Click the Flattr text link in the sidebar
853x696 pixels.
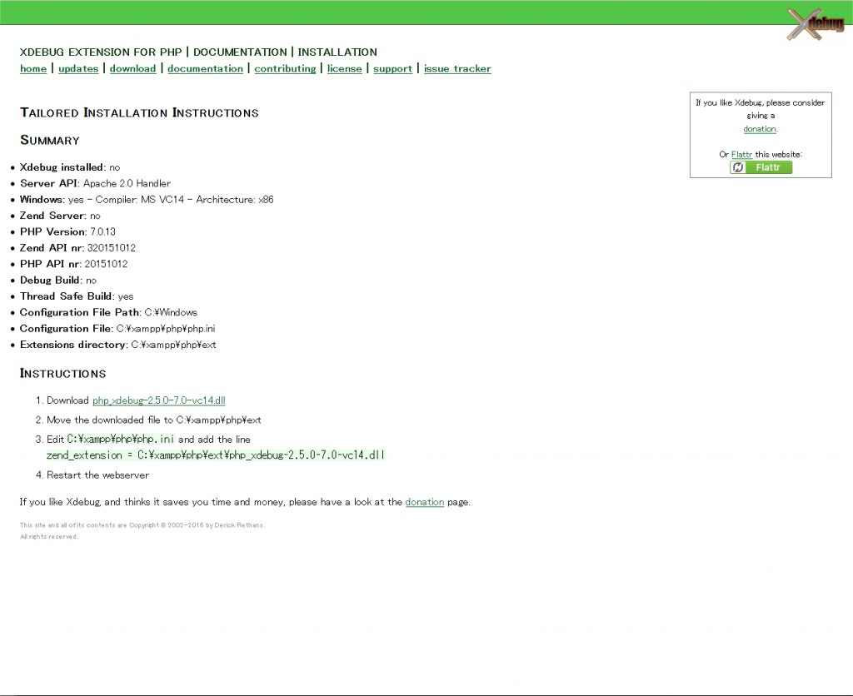click(x=741, y=154)
